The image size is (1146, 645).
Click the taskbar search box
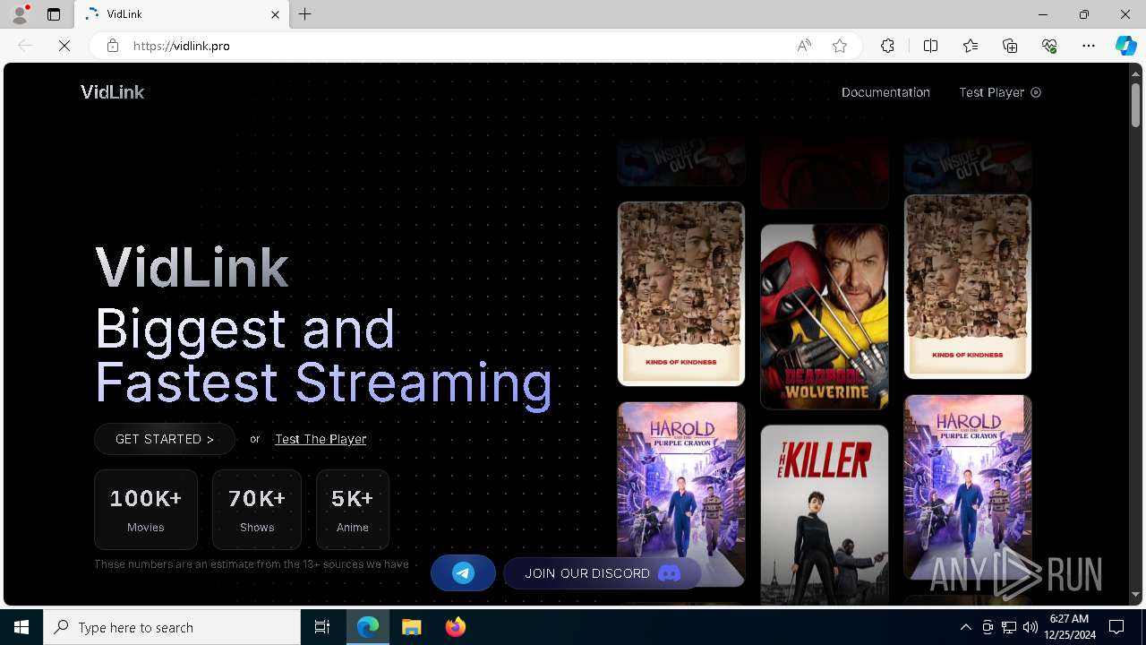(172, 627)
